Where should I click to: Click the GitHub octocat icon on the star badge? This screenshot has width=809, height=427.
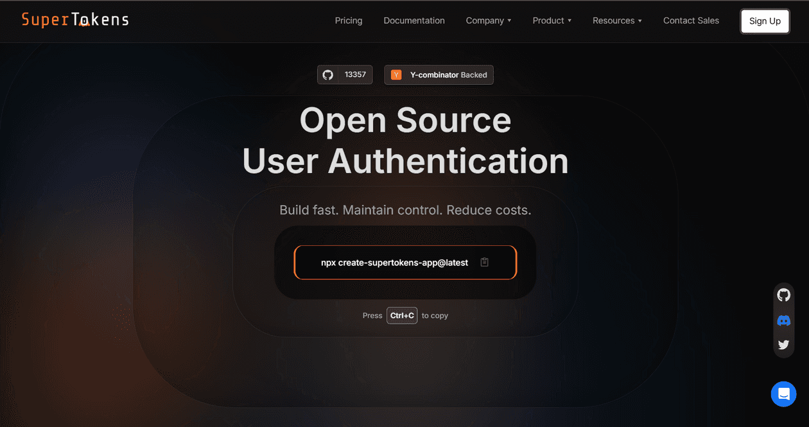[328, 74]
